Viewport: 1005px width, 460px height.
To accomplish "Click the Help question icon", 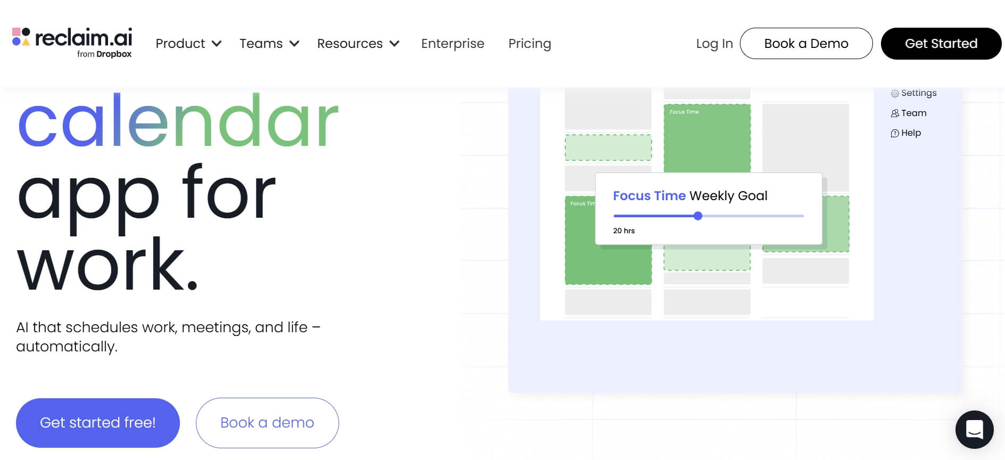I will pos(895,133).
